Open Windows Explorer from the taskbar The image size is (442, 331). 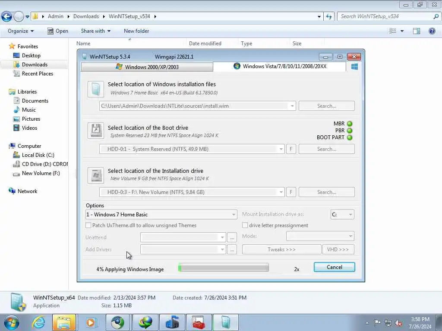click(x=64, y=322)
